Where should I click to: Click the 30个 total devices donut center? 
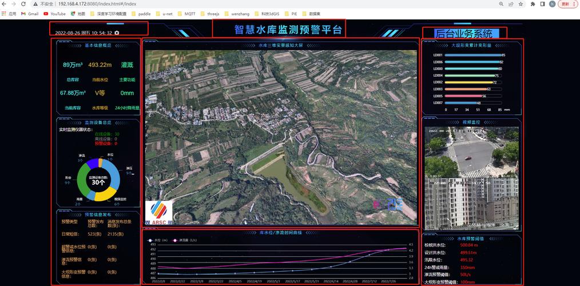pyautogui.click(x=98, y=182)
